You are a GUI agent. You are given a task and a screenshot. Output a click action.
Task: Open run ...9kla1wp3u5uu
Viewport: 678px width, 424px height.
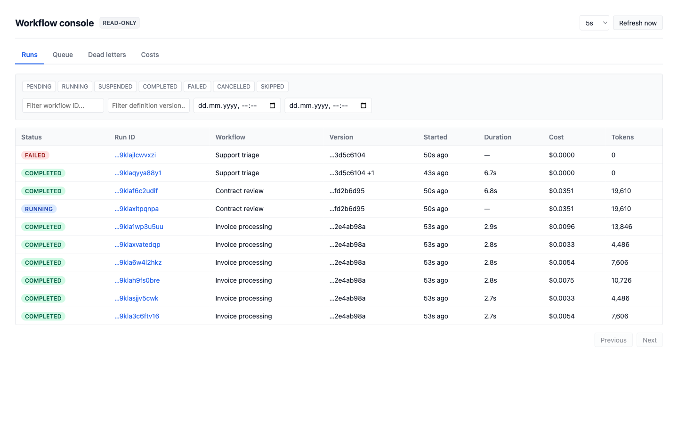(139, 227)
